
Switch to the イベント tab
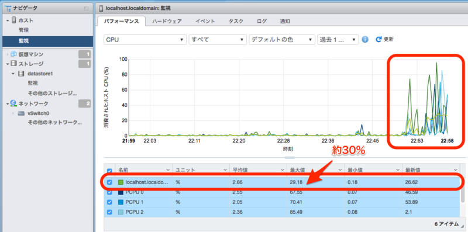205,22
